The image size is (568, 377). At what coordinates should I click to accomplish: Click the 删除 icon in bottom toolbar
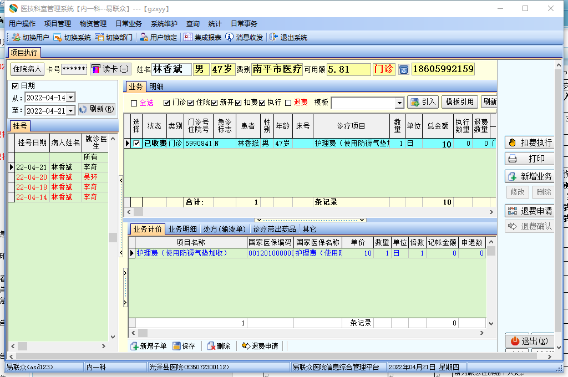[x=211, y=346]
